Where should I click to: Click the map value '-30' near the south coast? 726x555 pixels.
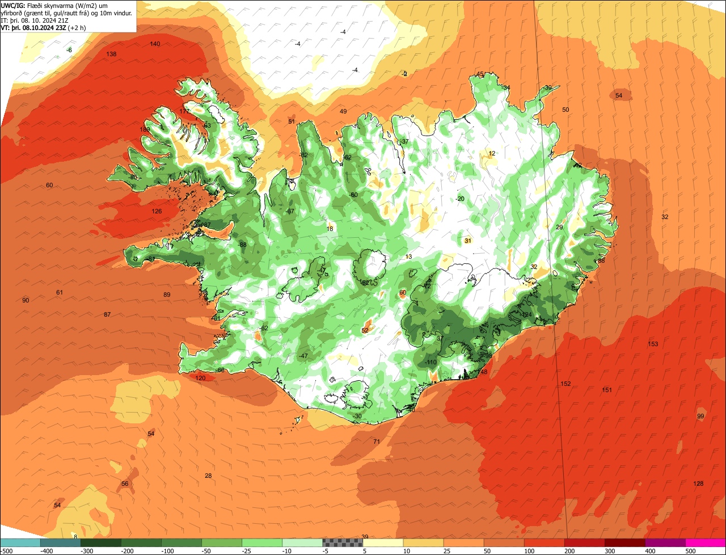[357, 417]
